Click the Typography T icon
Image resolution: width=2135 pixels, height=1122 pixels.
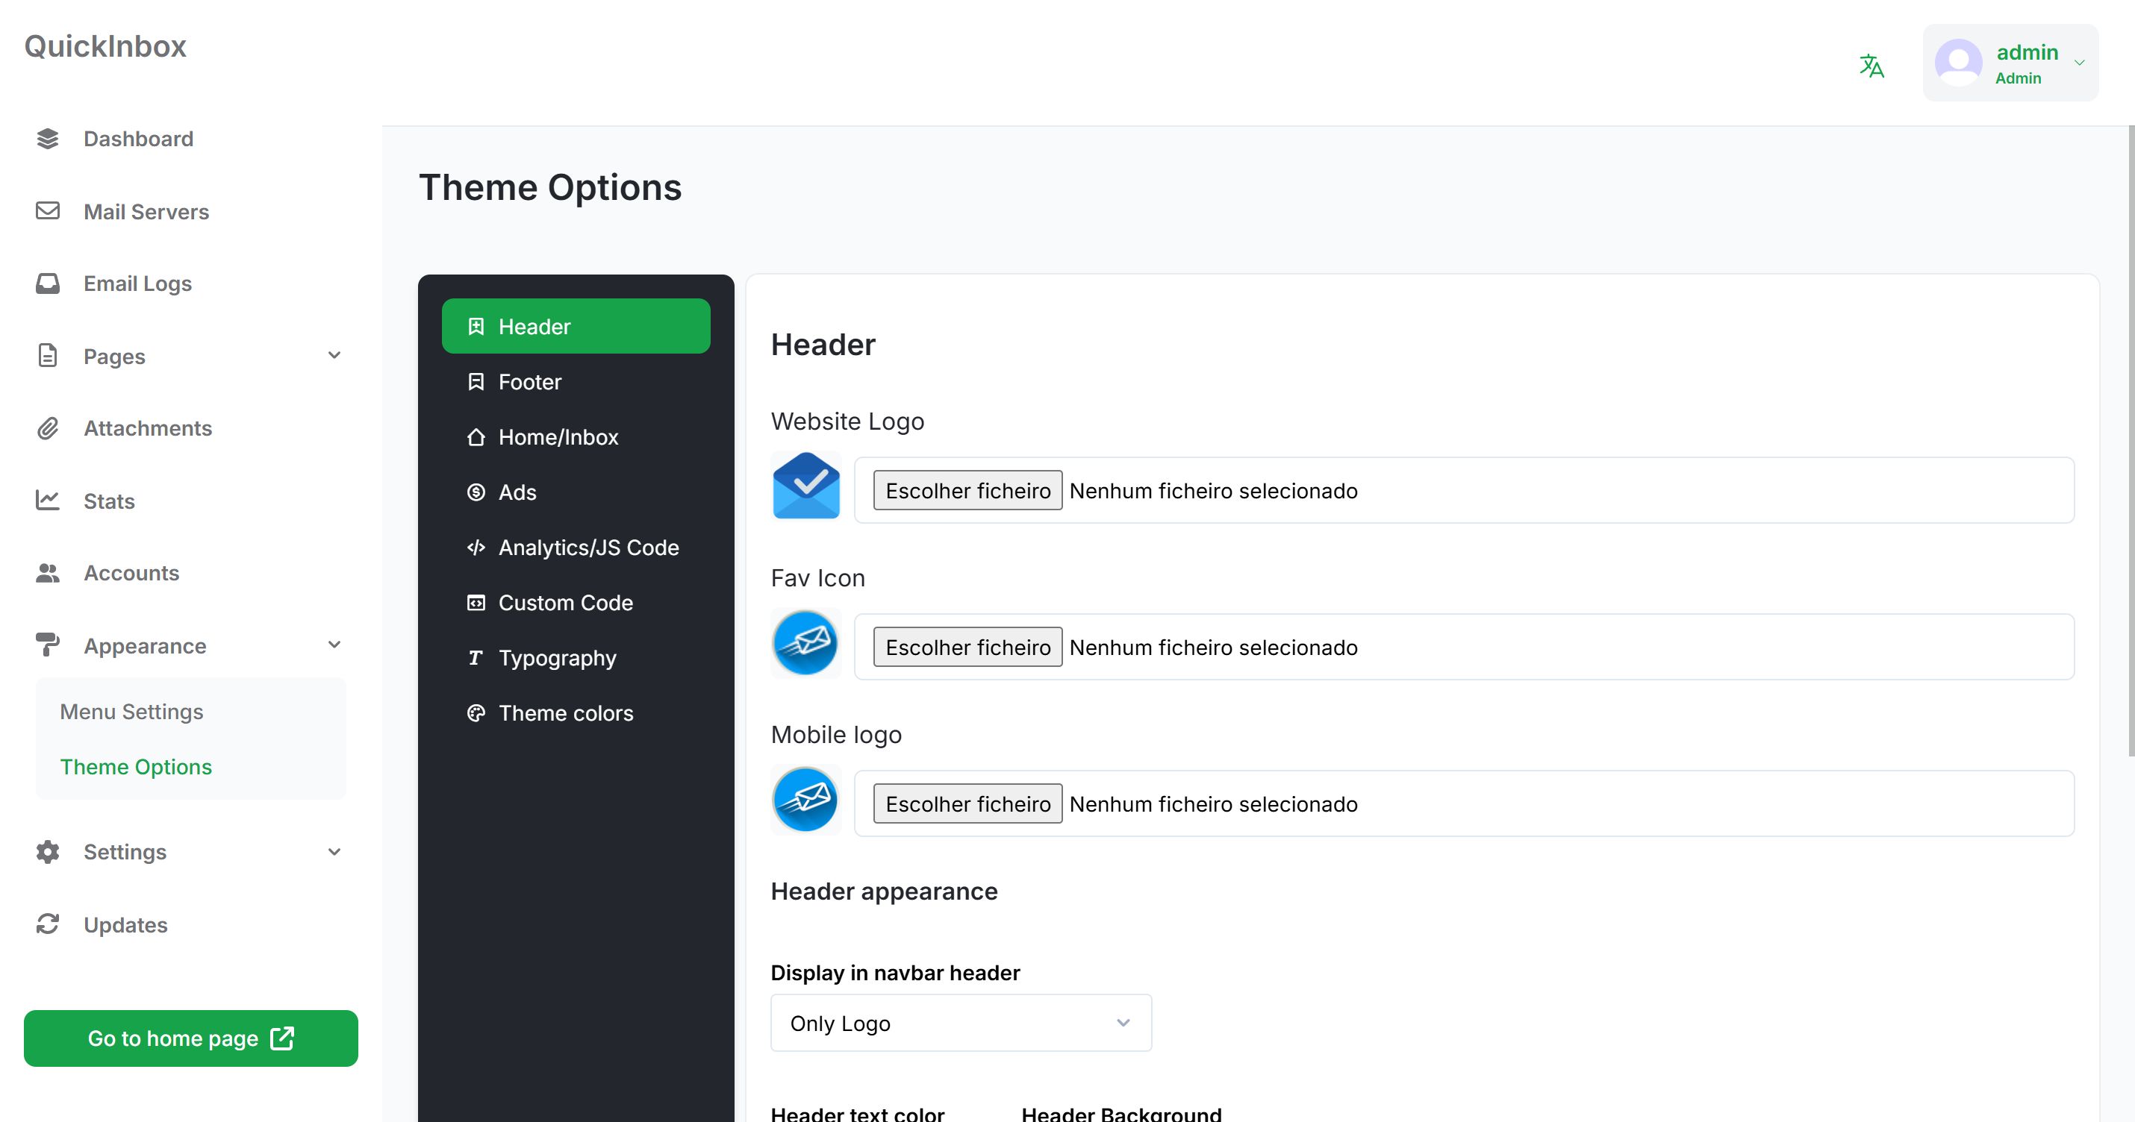coord(476,658)
